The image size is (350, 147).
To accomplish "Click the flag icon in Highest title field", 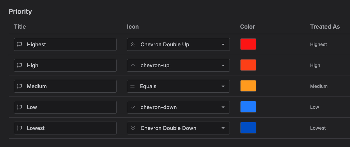I will pos(19,44).
